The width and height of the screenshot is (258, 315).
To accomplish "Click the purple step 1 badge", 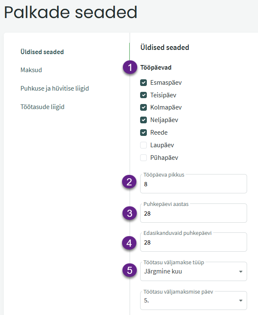I will [x=130, y=68].
